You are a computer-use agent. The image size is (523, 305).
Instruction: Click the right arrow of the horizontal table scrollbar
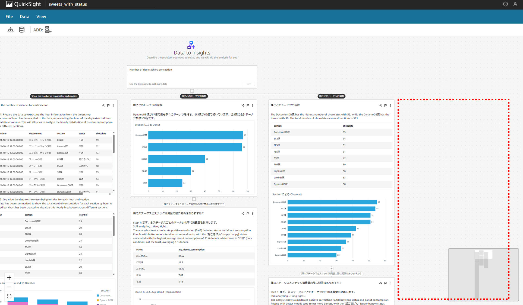click(x=110, y=194)
